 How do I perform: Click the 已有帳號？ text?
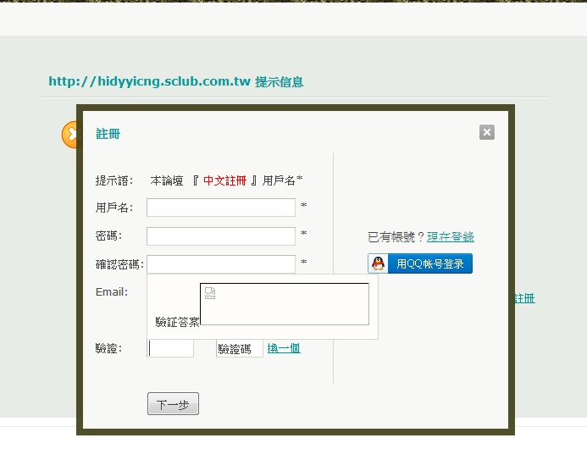396,237
